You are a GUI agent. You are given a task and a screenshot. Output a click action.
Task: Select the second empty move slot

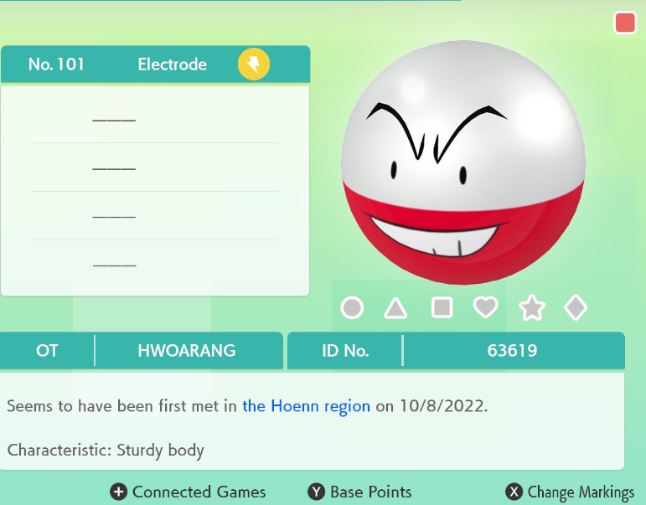click(x=155, y=167)
